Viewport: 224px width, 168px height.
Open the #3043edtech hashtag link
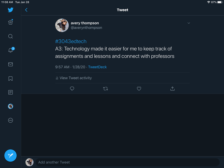click(x=71, y=41)
